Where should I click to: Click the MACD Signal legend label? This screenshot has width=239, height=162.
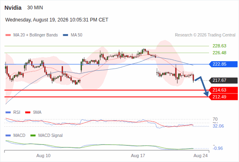pos(51,136)
